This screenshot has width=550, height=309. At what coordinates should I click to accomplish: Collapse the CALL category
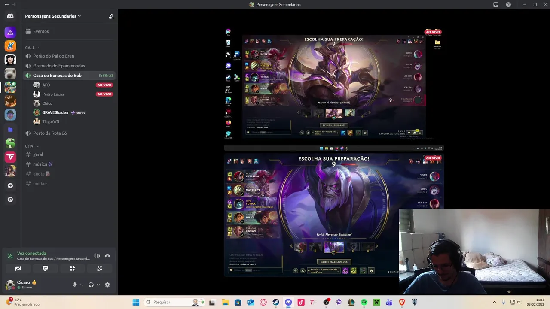click(32, 48)
